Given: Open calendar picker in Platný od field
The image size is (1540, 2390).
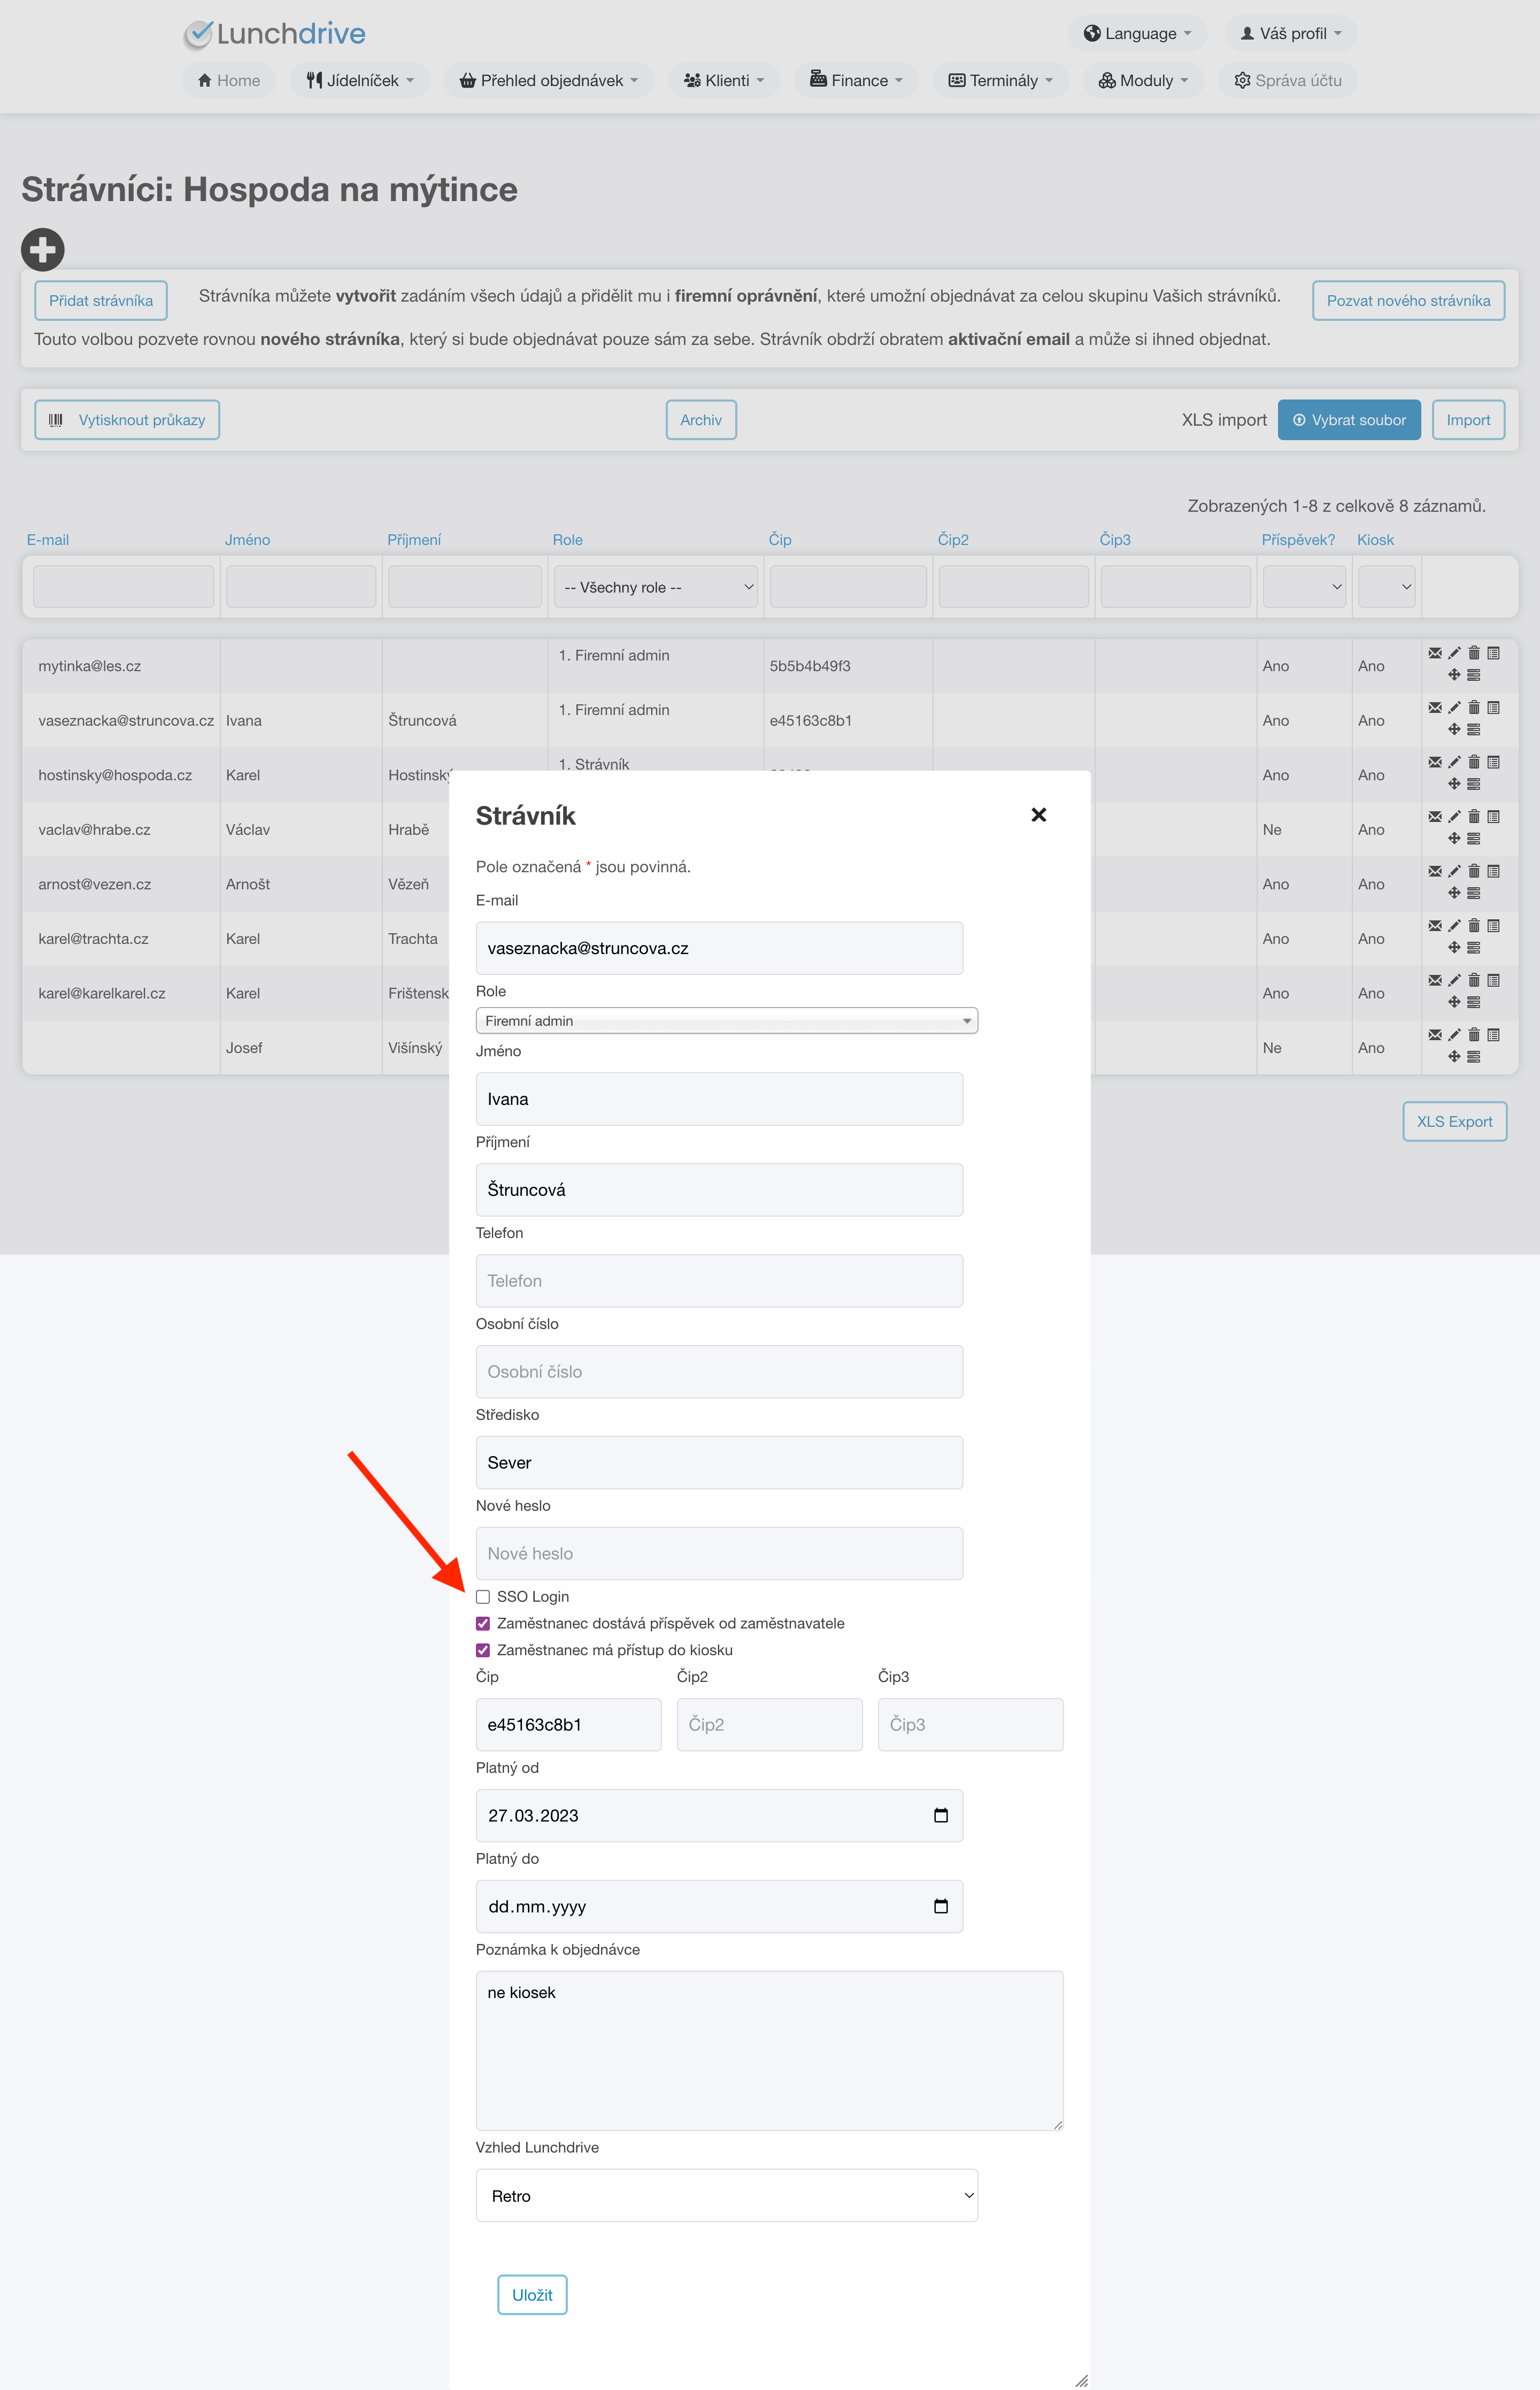Looking at the screenshot, I should pyautogui.click(x=940, y=1815).
